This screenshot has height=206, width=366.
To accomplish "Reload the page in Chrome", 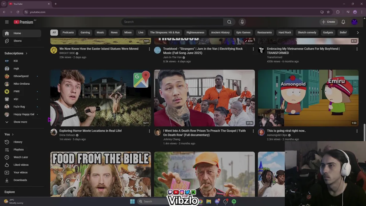I will (x=18, y=12).
